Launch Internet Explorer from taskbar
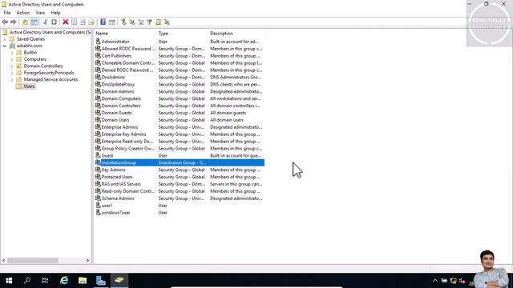This screenshot has height=288, width=513. click(64, 281)
